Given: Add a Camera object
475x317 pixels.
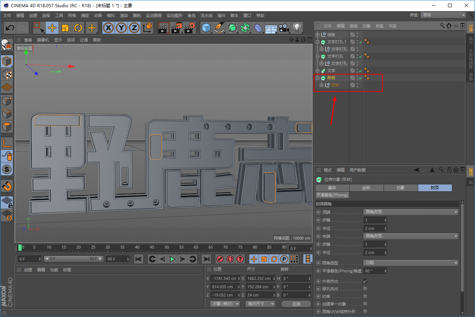Looking at the screenshot, I should click(284, 28).
